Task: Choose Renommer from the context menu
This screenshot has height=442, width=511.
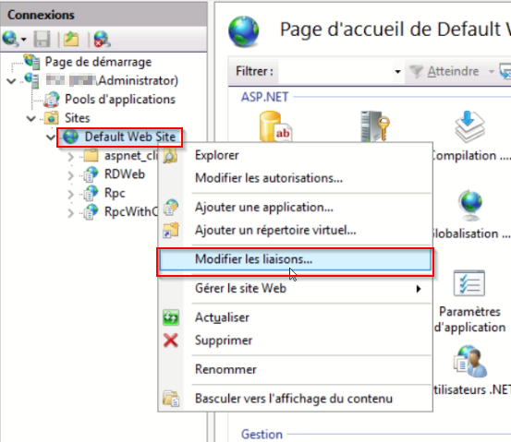Action: 296,370
